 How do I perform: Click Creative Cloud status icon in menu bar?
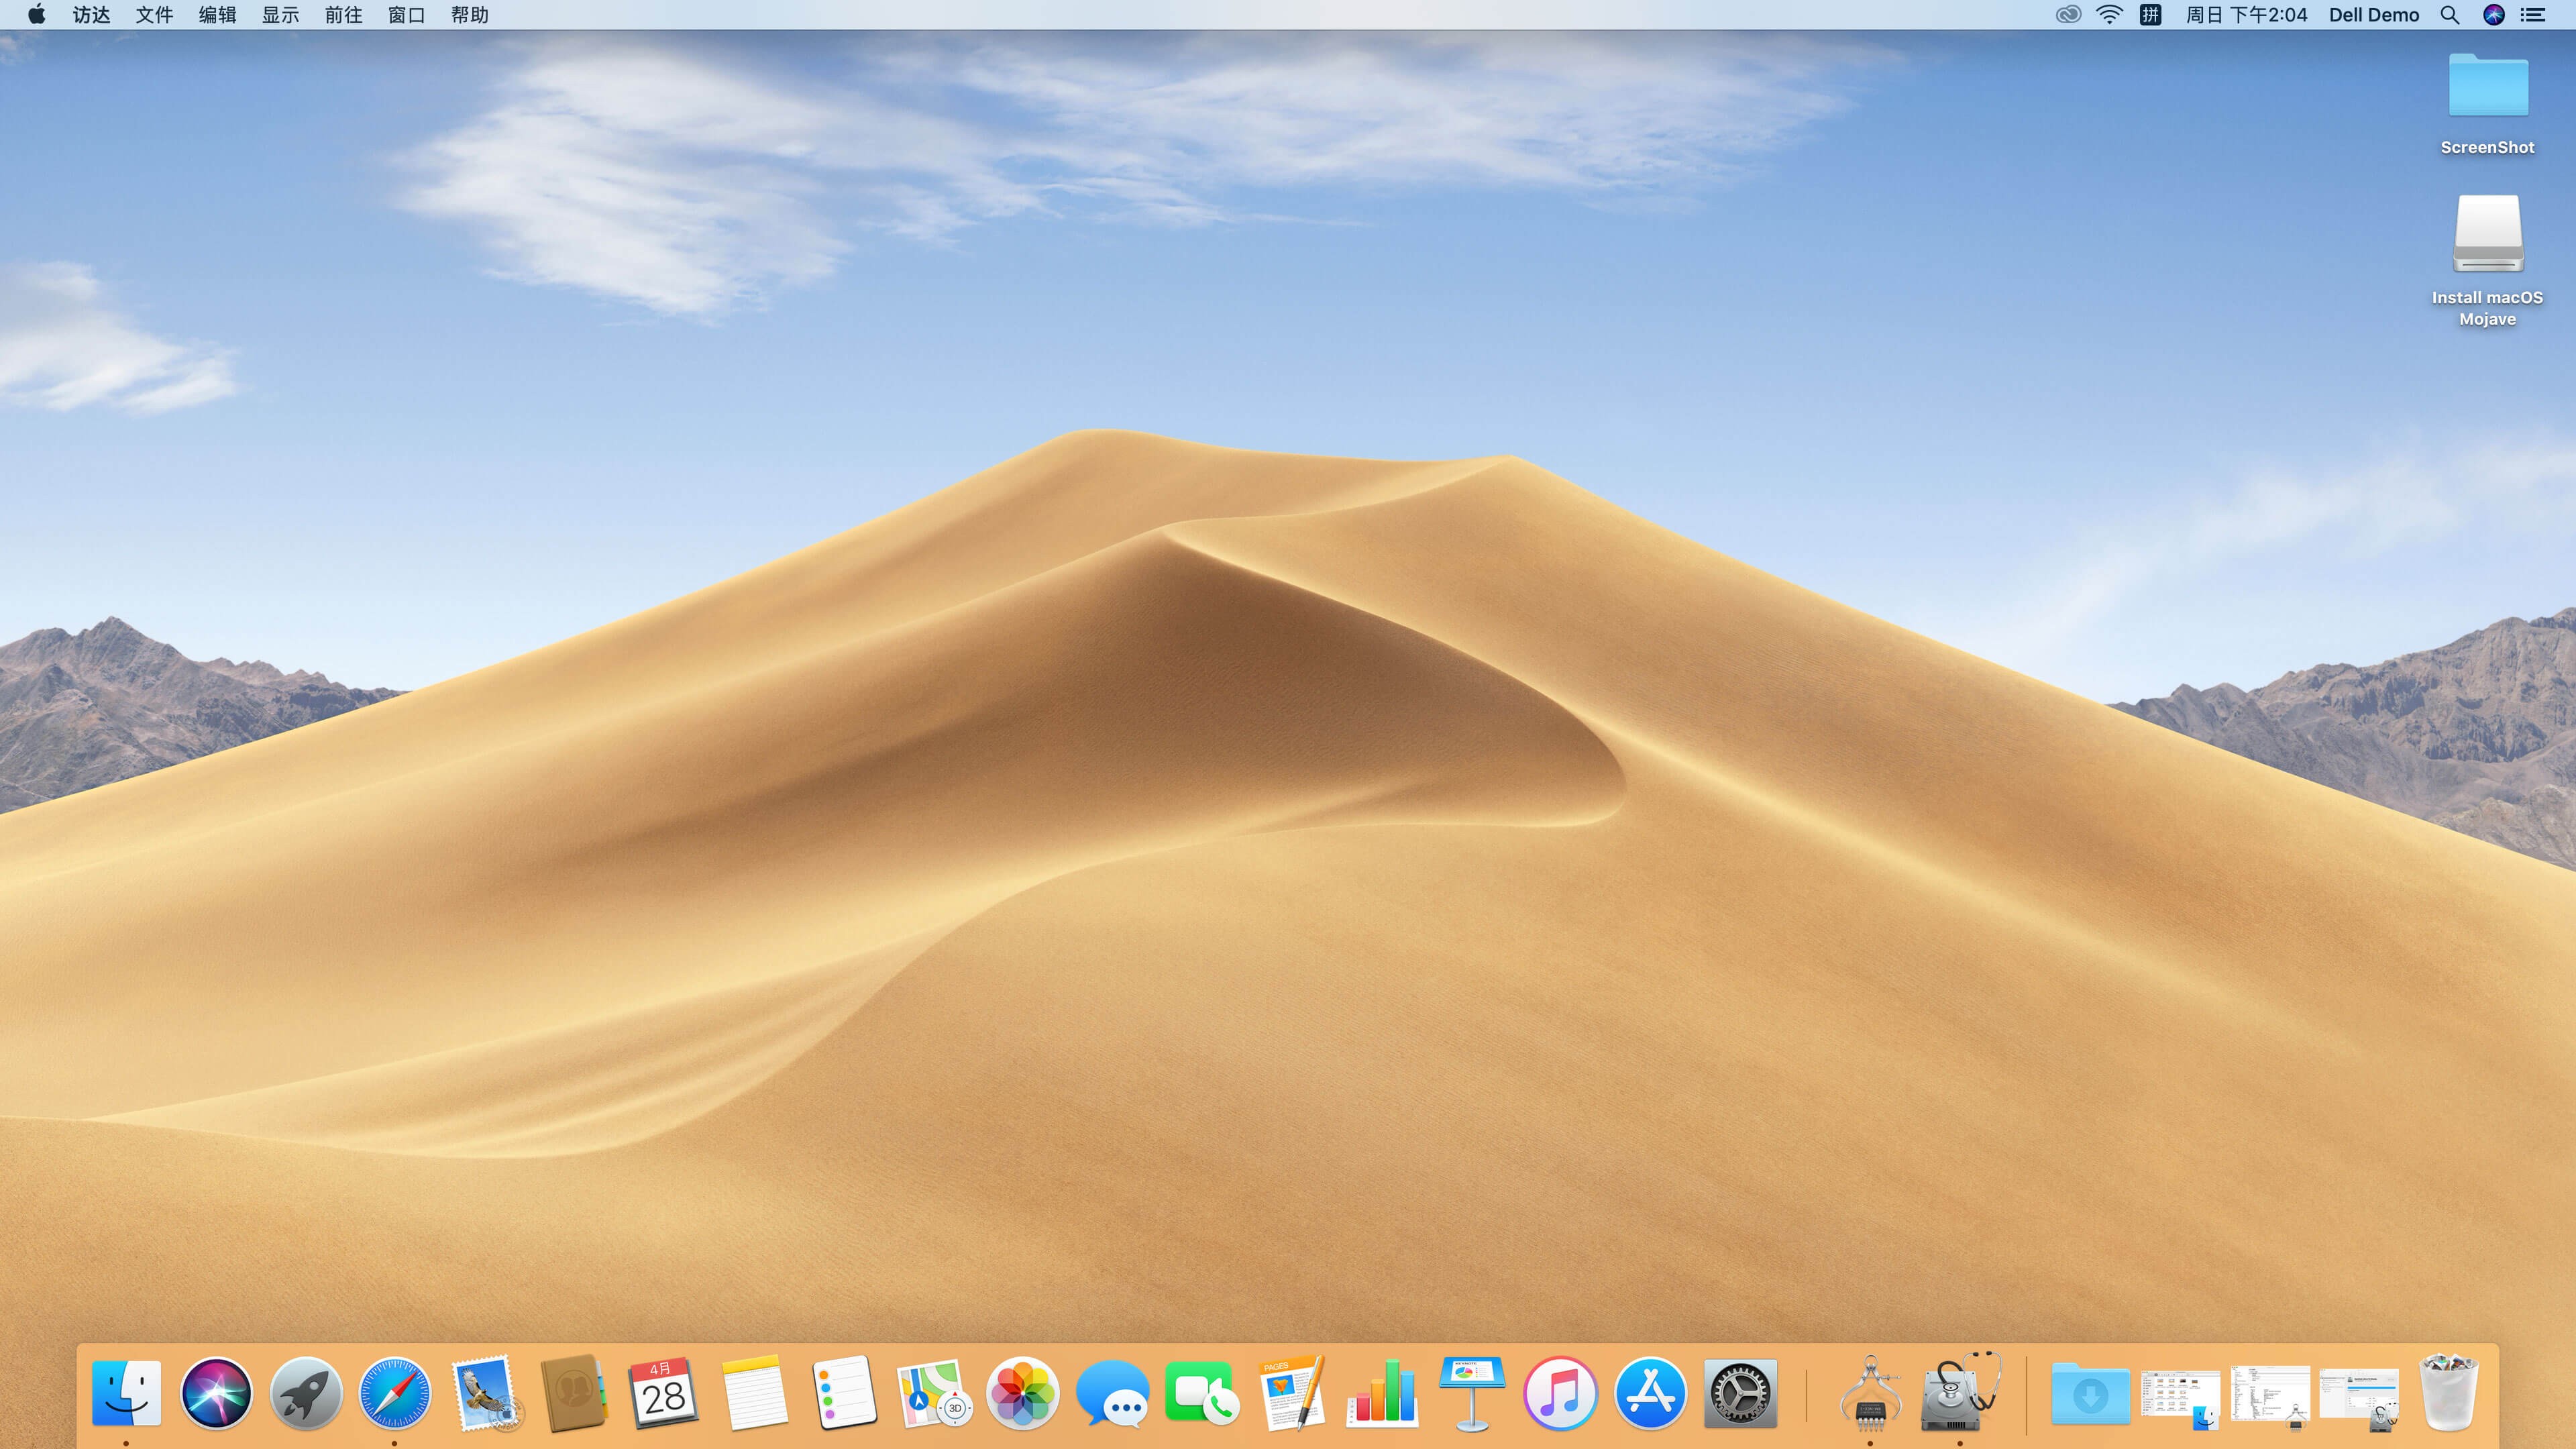(2068, 15)
